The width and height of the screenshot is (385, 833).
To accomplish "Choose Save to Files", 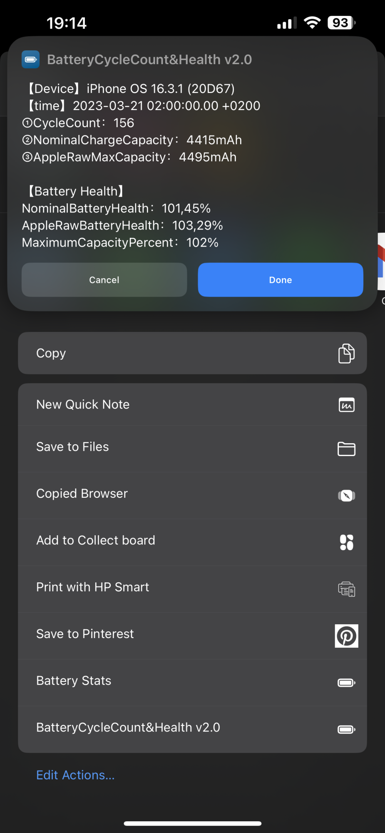I will coord(192,449).
